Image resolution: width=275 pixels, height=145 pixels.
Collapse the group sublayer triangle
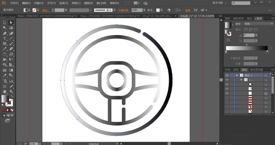241,80
